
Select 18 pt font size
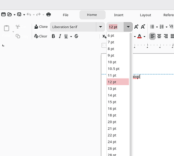coord(118,115)
